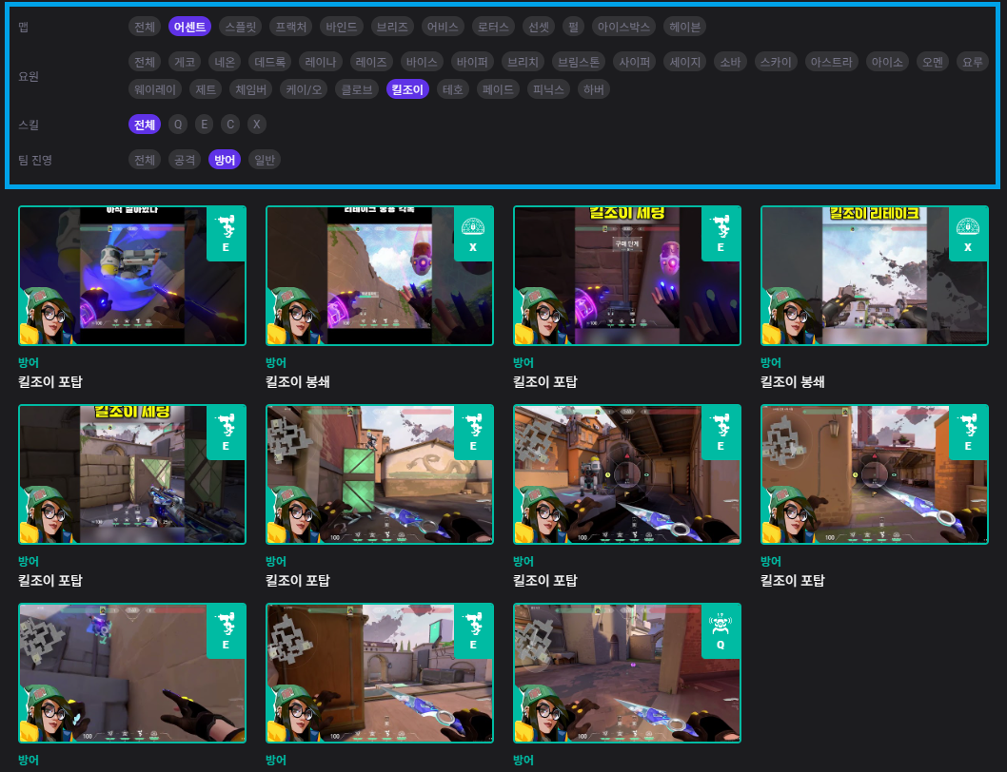
Task: Choose agent 웨이레이
Action: click(x=155, y=89)
